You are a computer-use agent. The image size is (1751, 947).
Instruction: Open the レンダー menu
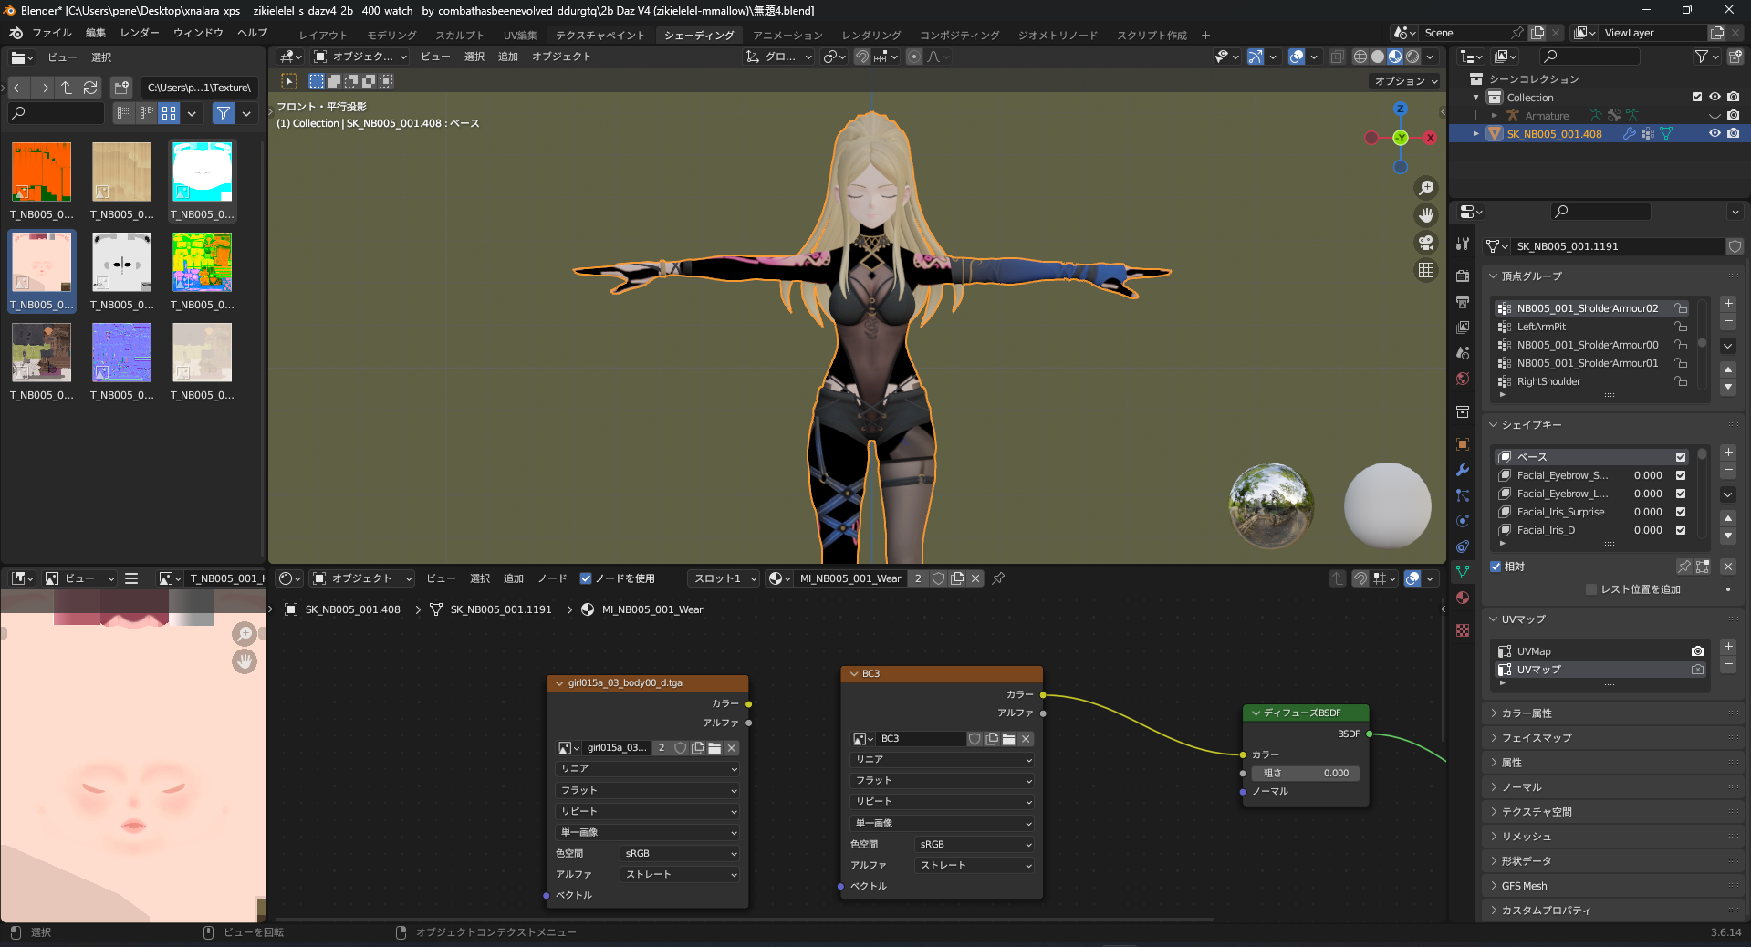[x=140, y=33]
